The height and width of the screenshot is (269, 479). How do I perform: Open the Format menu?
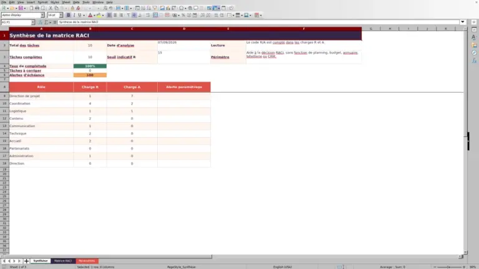[x=42, y=2]
